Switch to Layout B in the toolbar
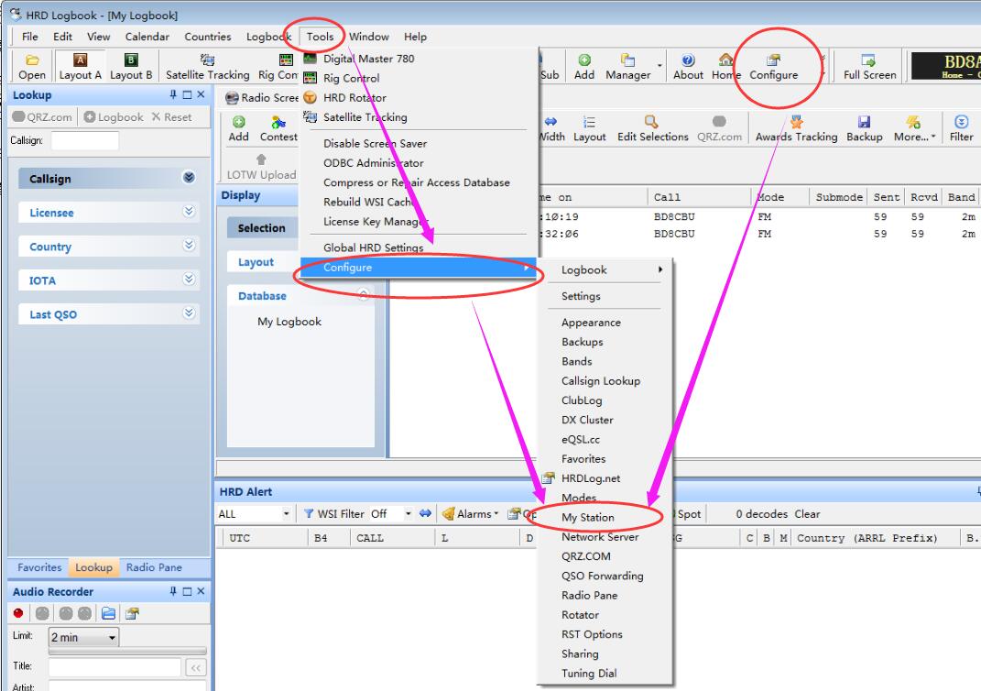Viewport: 981px width, 691px height. click(131, 66)
